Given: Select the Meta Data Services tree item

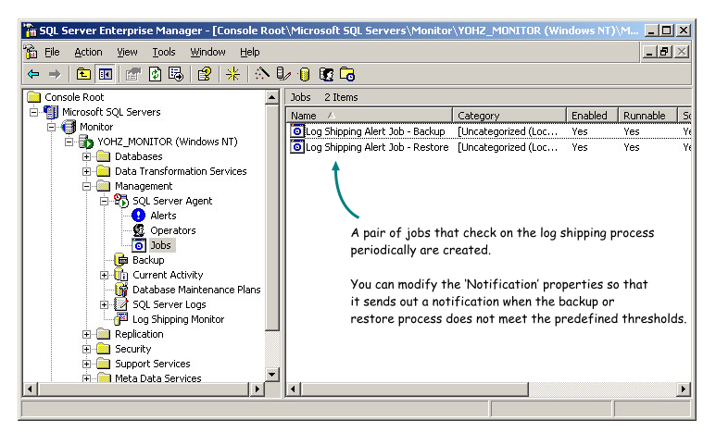Looking at the screenshot, I should pos(158,378).
